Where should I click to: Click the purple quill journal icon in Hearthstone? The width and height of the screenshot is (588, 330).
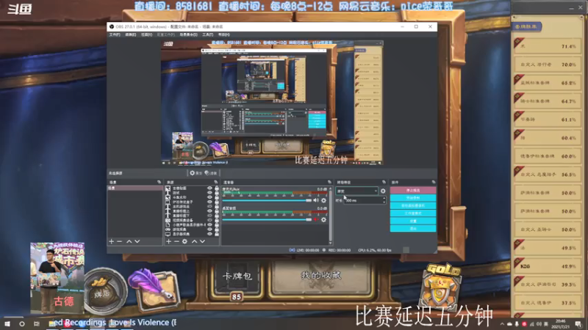[154, 288]
